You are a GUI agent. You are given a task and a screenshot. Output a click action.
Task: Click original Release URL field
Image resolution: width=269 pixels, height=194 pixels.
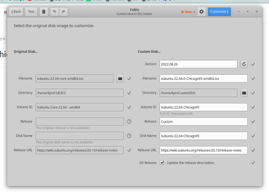[80, 150]
